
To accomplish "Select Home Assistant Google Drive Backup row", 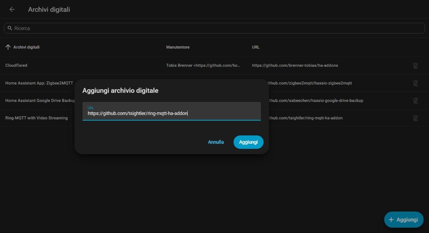I will (x=40, y=101).
